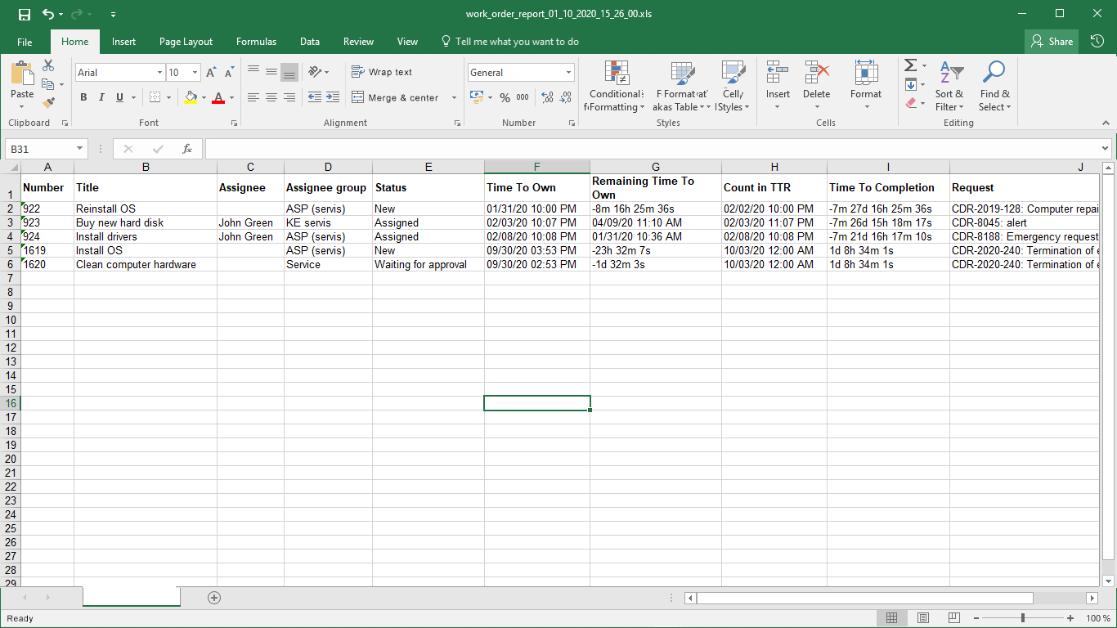
Task: Expand the formula bar chevron
Action: 1106,149
